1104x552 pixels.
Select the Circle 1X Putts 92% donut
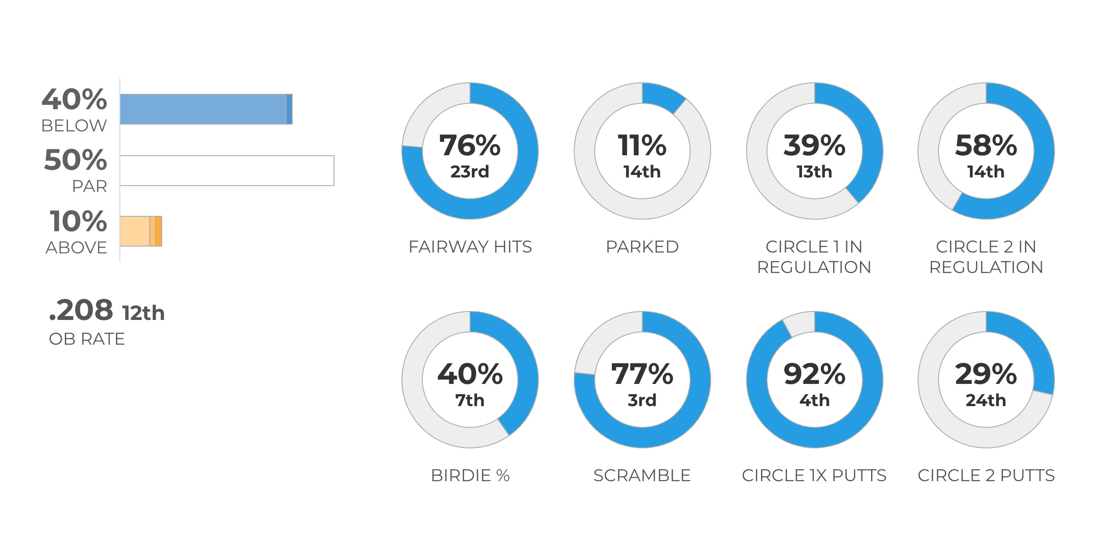[x=814, y=380]
